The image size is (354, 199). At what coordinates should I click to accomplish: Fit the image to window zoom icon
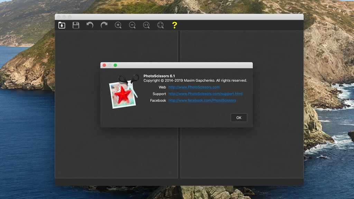coord(160,25)
